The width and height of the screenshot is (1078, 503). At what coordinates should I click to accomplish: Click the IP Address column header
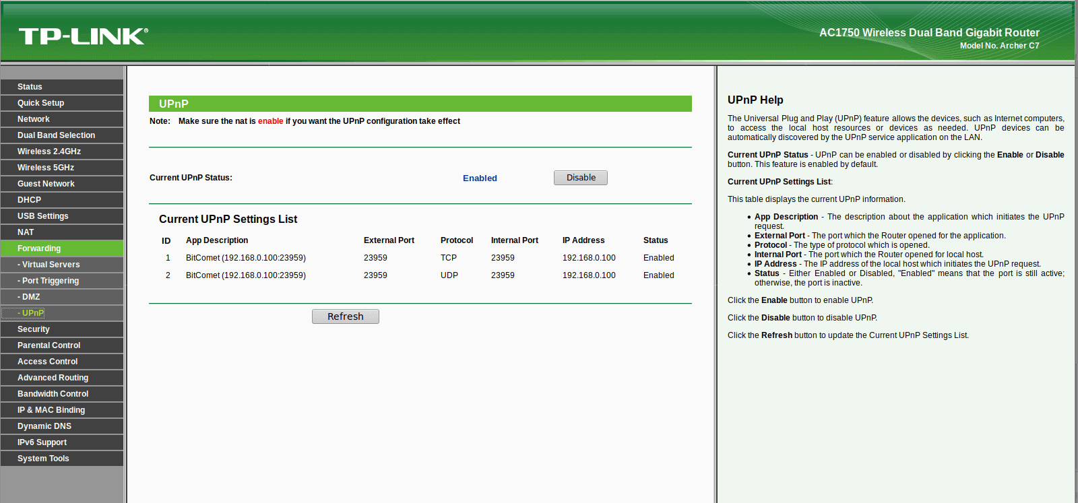(x=583, y=240)
